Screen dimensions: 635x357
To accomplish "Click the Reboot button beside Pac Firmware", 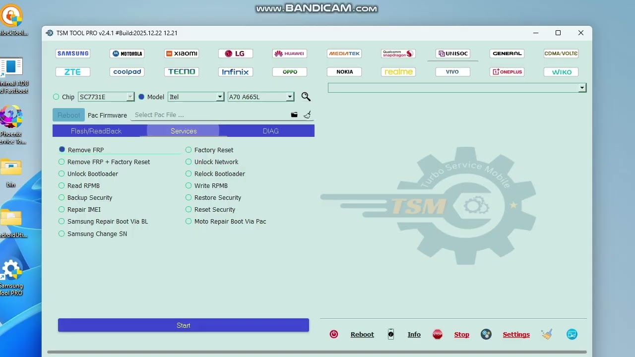I will (x=68, y=115).
